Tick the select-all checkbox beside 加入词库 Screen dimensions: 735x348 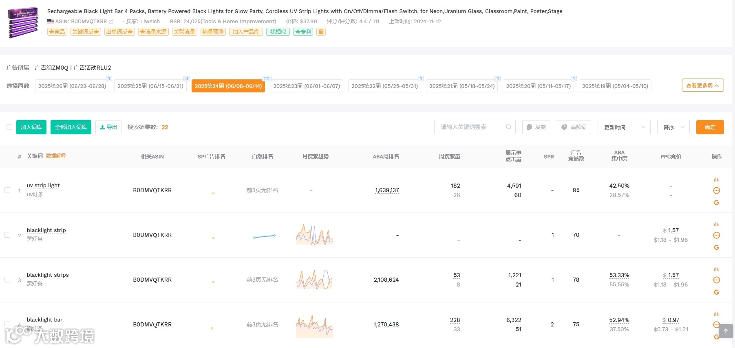tap(9, 127)
